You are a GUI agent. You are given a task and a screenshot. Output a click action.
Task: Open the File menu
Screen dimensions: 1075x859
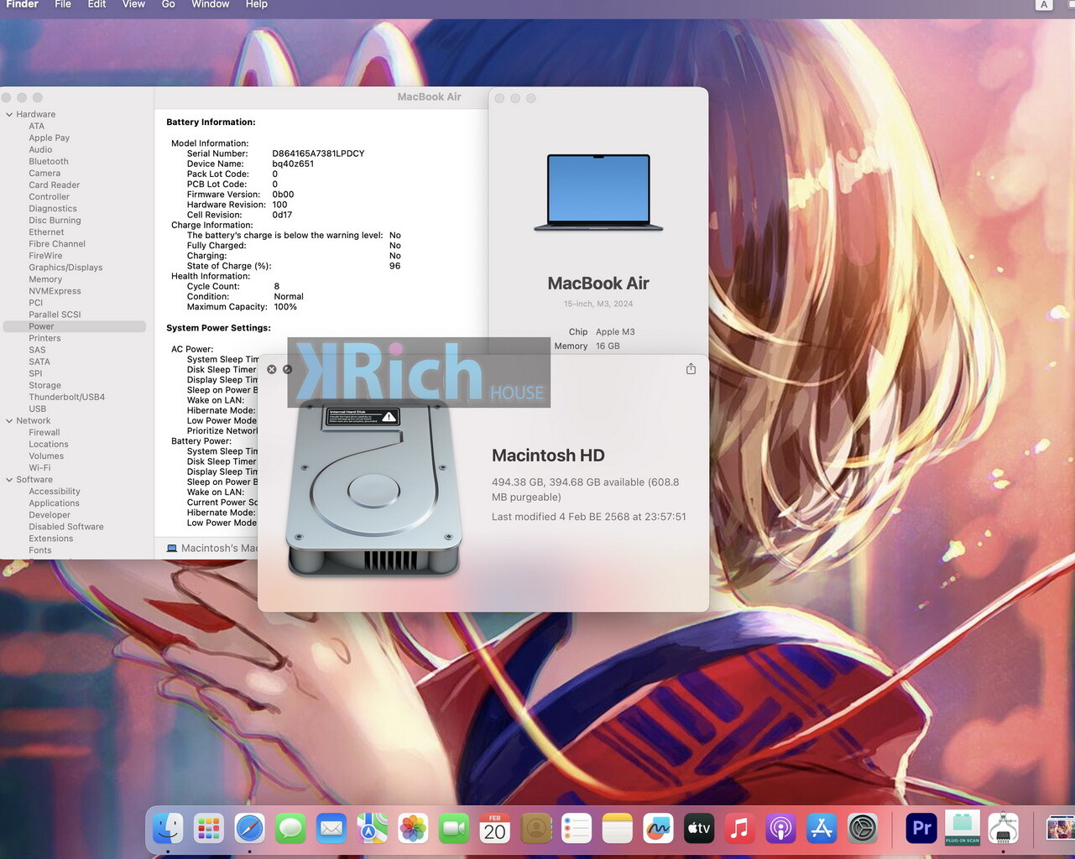63,4
